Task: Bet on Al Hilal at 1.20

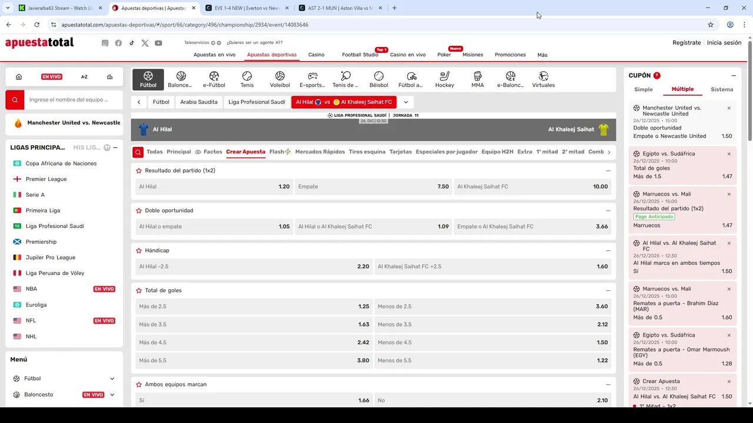Action: (214, 187)
